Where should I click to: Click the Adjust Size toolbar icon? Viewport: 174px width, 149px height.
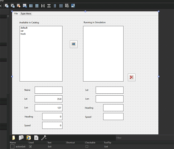73,6
